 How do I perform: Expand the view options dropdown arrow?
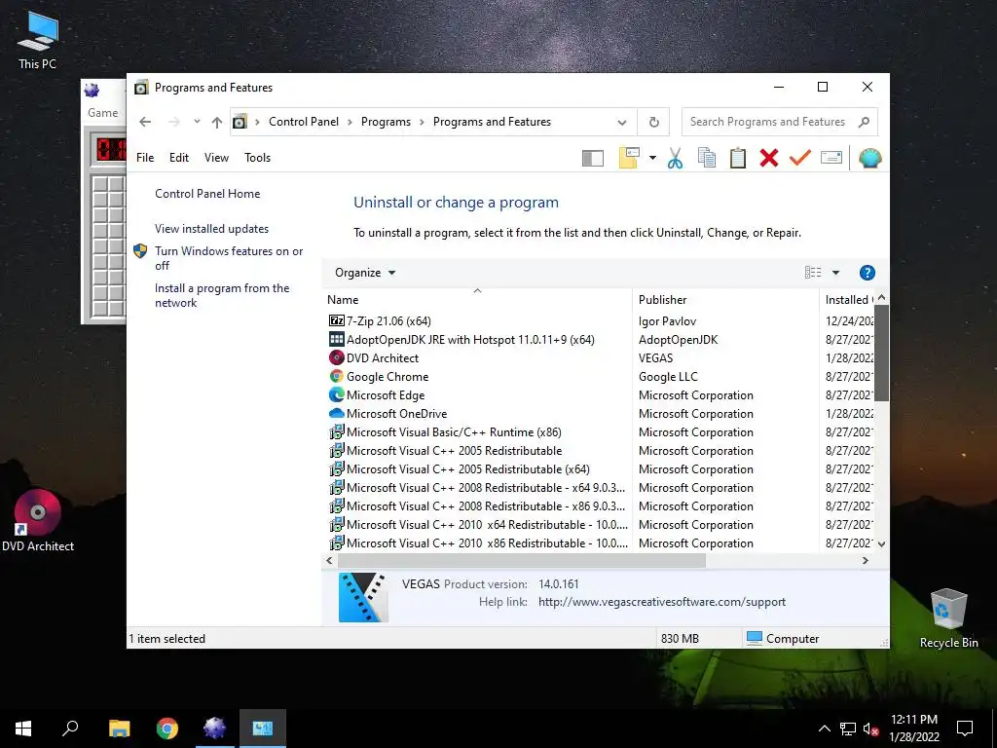835,273
